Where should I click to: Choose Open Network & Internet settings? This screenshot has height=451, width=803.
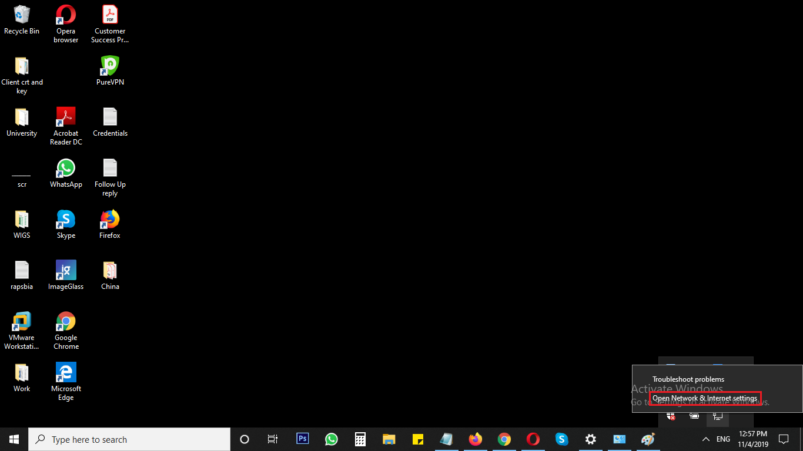705,398
